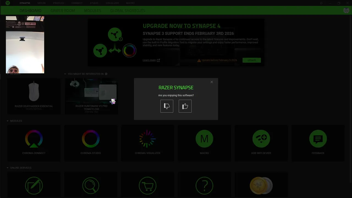Switch to the Modules tab
The height and width of the screenshot is (198, 352).
point(92,10)
